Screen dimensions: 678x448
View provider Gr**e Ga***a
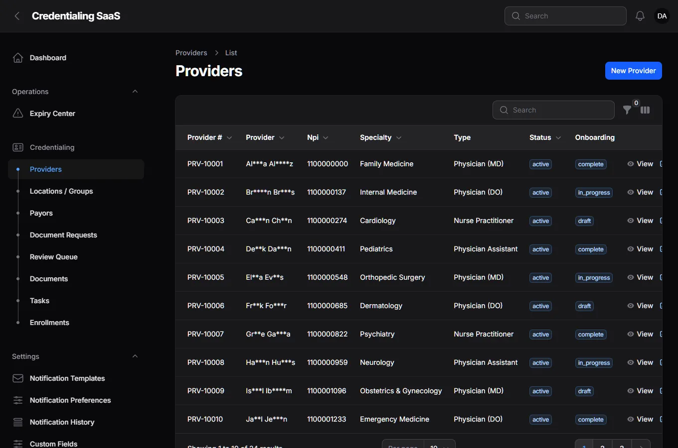coord(640,334)
